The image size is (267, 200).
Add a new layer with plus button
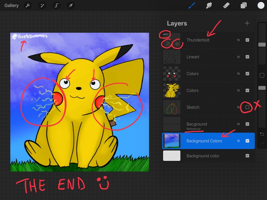(x=247, y=23)
